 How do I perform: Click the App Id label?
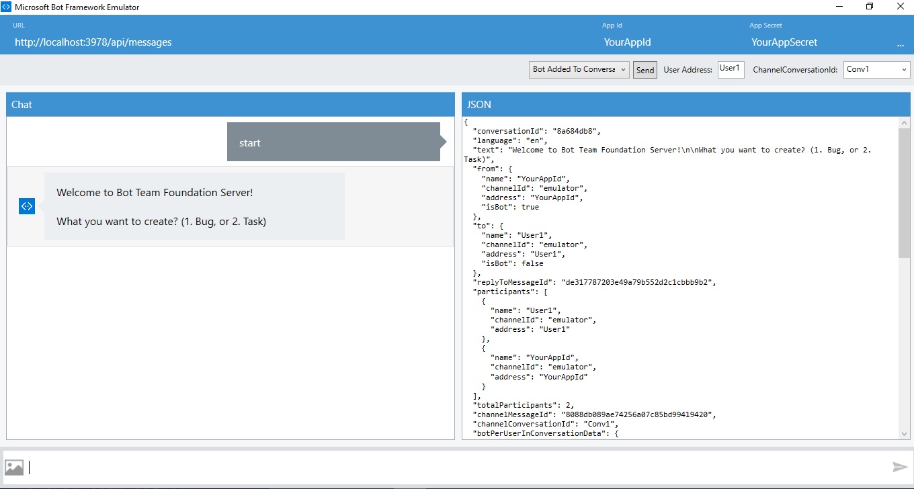[x=612, y=26]
